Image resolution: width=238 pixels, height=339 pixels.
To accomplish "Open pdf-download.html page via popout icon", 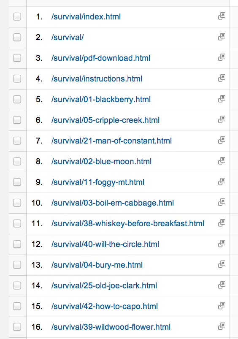I will pyautogui.click(x=222, y=58).
